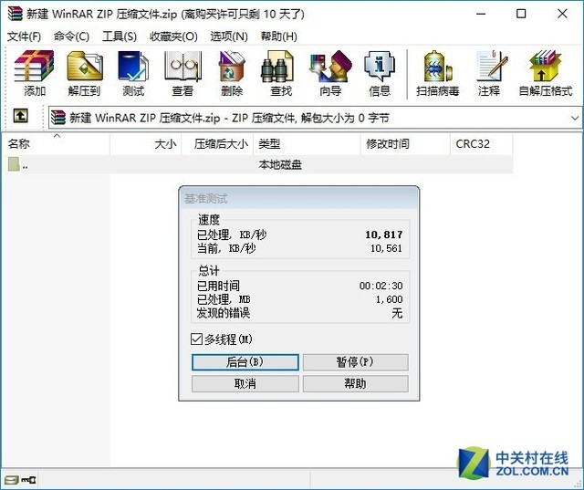Close the WinRAR window

point(562,15)
